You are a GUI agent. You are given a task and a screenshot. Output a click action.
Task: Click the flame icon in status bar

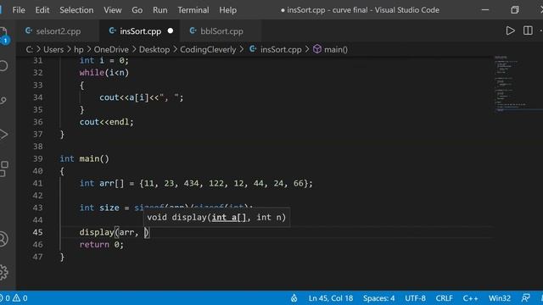[x=294, y=298]
